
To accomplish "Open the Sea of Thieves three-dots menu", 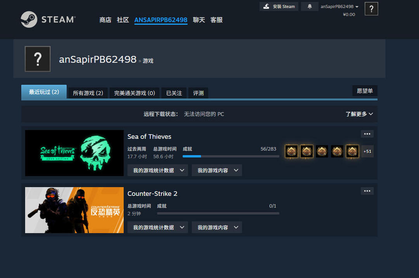I will point(367,134).
